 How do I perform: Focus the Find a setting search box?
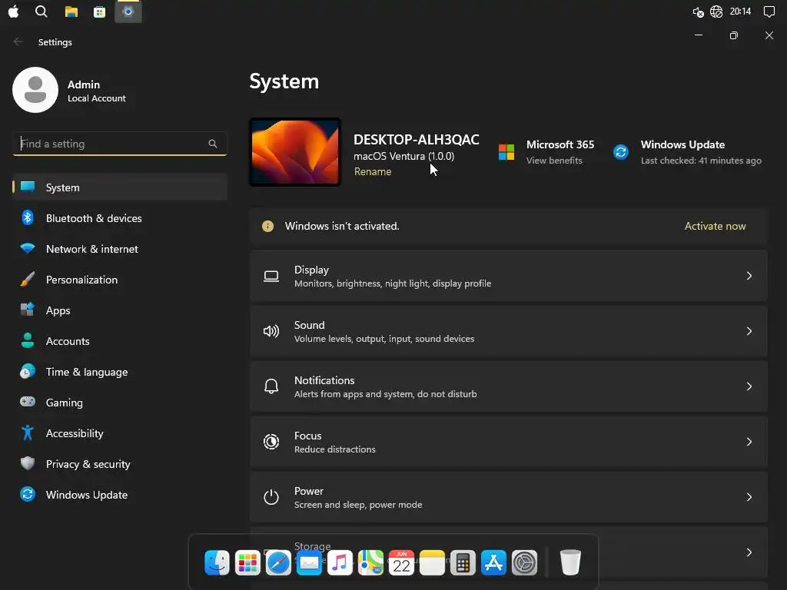(119, 144)
